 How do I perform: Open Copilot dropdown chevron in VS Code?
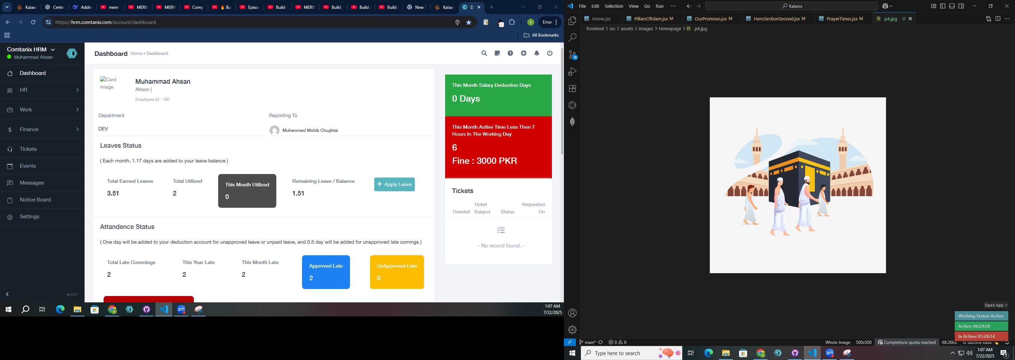click(891, 6)
